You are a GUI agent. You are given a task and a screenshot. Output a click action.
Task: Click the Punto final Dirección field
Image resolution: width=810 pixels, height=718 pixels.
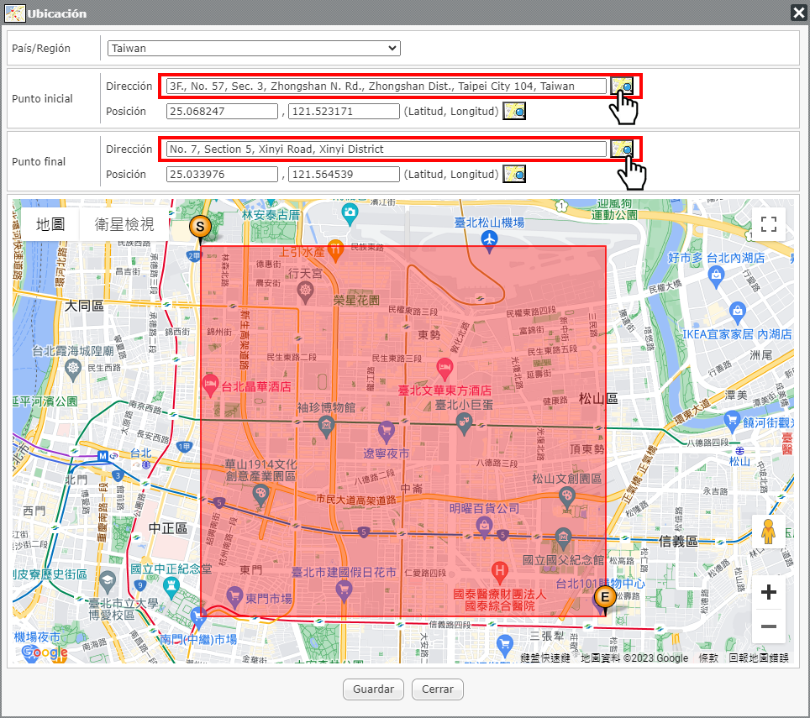click(x=386, y=149)
